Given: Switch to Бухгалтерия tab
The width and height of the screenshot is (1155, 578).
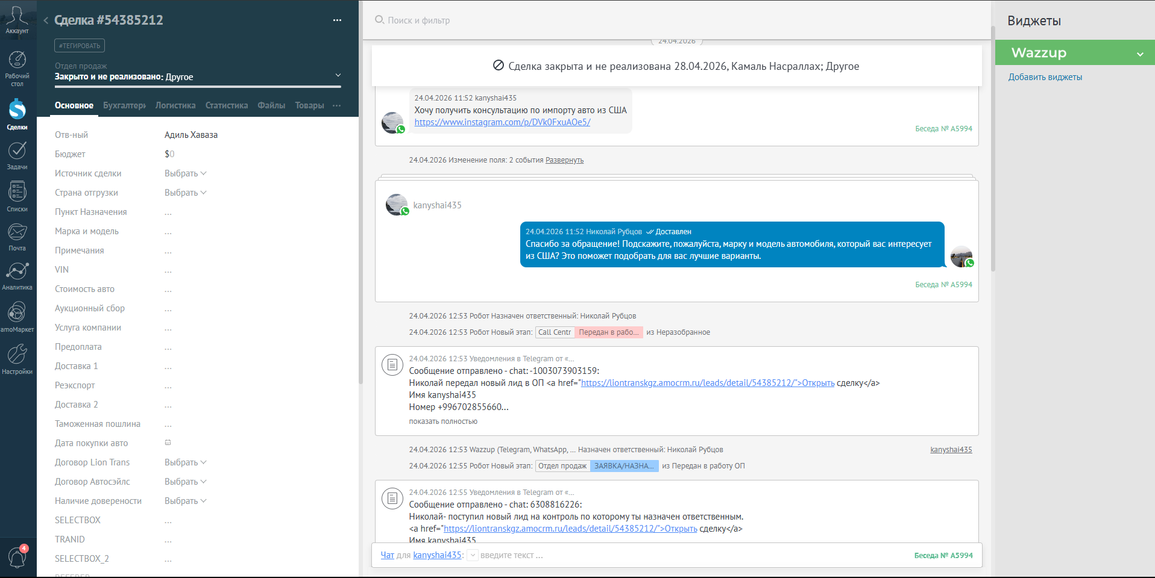Looking at the screenshot, I should (x=125, y=105).
